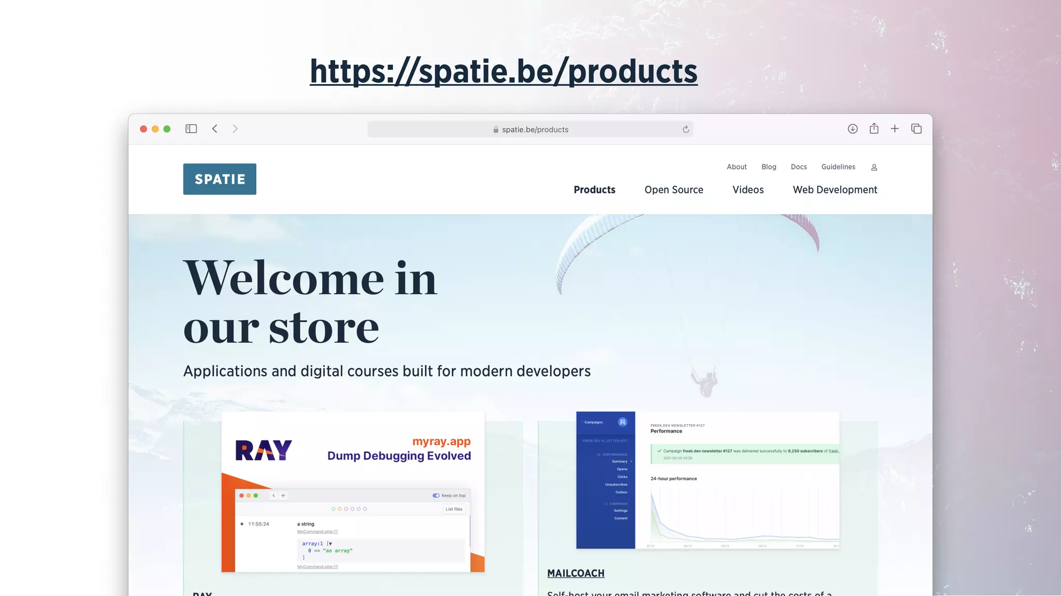This screenshot has height=596, width=1061.
Task: Click the About link
Action: pyautogui.click(x=737, y=167)
